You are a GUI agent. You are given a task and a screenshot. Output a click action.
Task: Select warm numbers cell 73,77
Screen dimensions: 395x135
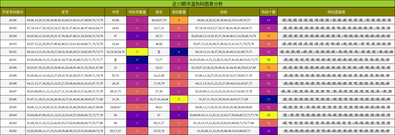[159, 60]
